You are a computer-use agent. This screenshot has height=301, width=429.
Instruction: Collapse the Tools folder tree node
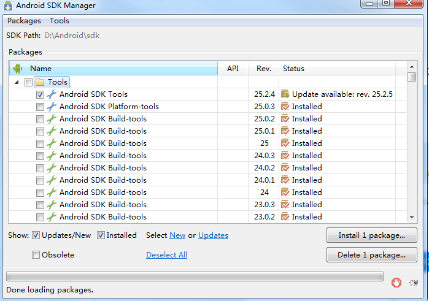click(x=17, y=82)
